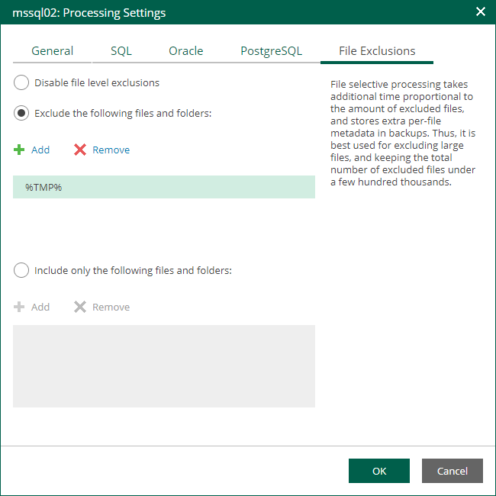Click the greyed plus icon under Include only
The width and height of the screenshot is (496, 496).
coord(19,307)
